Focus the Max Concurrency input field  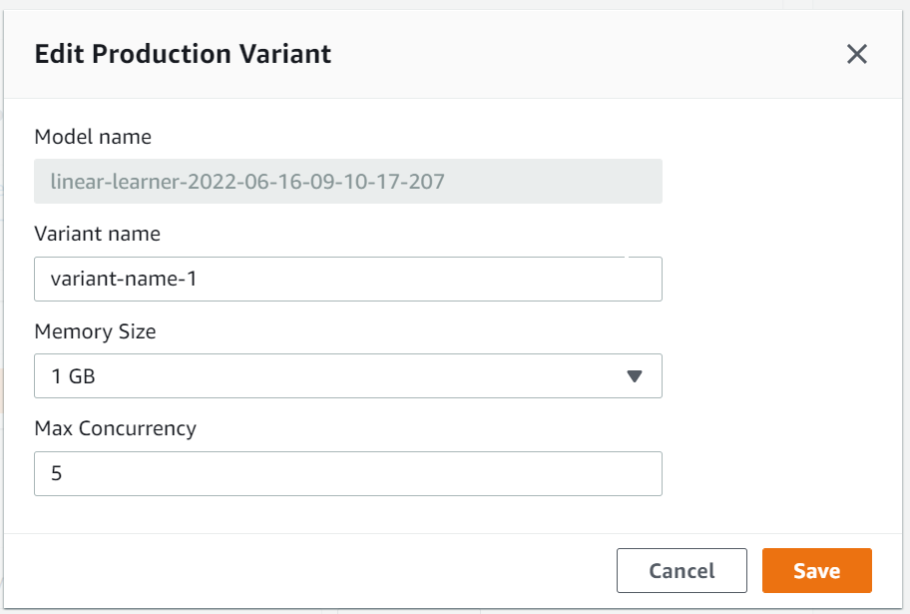pyautogui.click(x=347, y=473)
